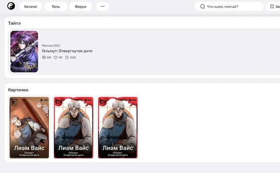Focus the 'Что ищем, семпай?' search field

coord(229,6)
